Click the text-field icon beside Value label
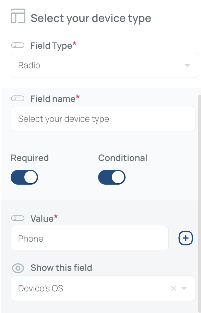This screenshot has height=313, width=201. [x=17, y=218]
